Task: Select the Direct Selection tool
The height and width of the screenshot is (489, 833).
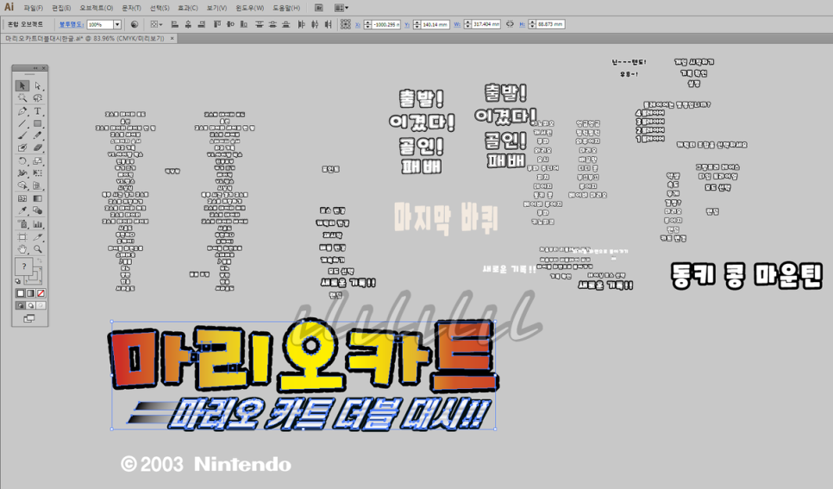Action: tap(38, 85)
